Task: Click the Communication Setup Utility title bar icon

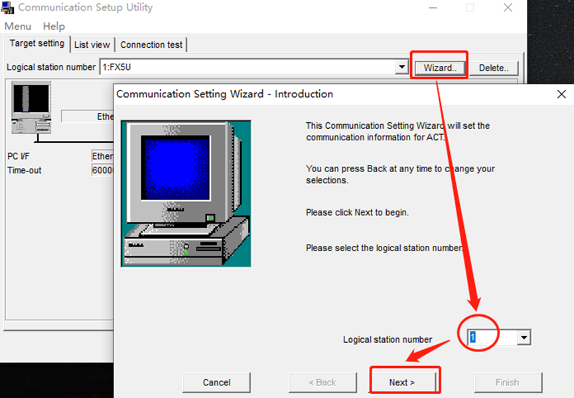Action: pos(9,7)
